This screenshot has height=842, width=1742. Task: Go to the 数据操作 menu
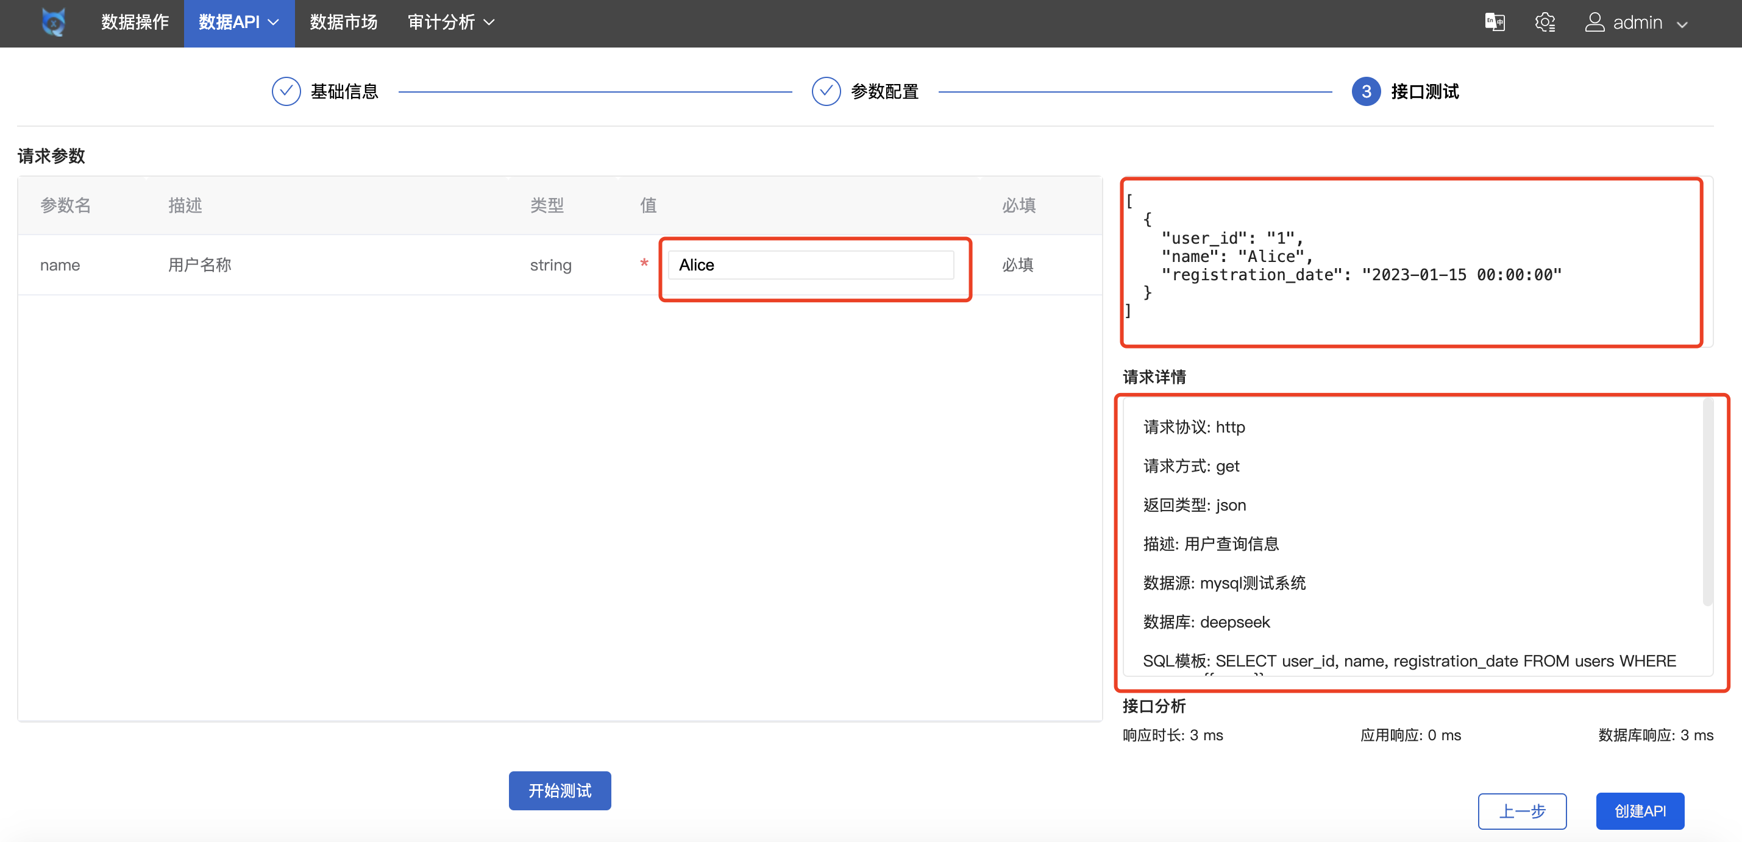(135, 23)
